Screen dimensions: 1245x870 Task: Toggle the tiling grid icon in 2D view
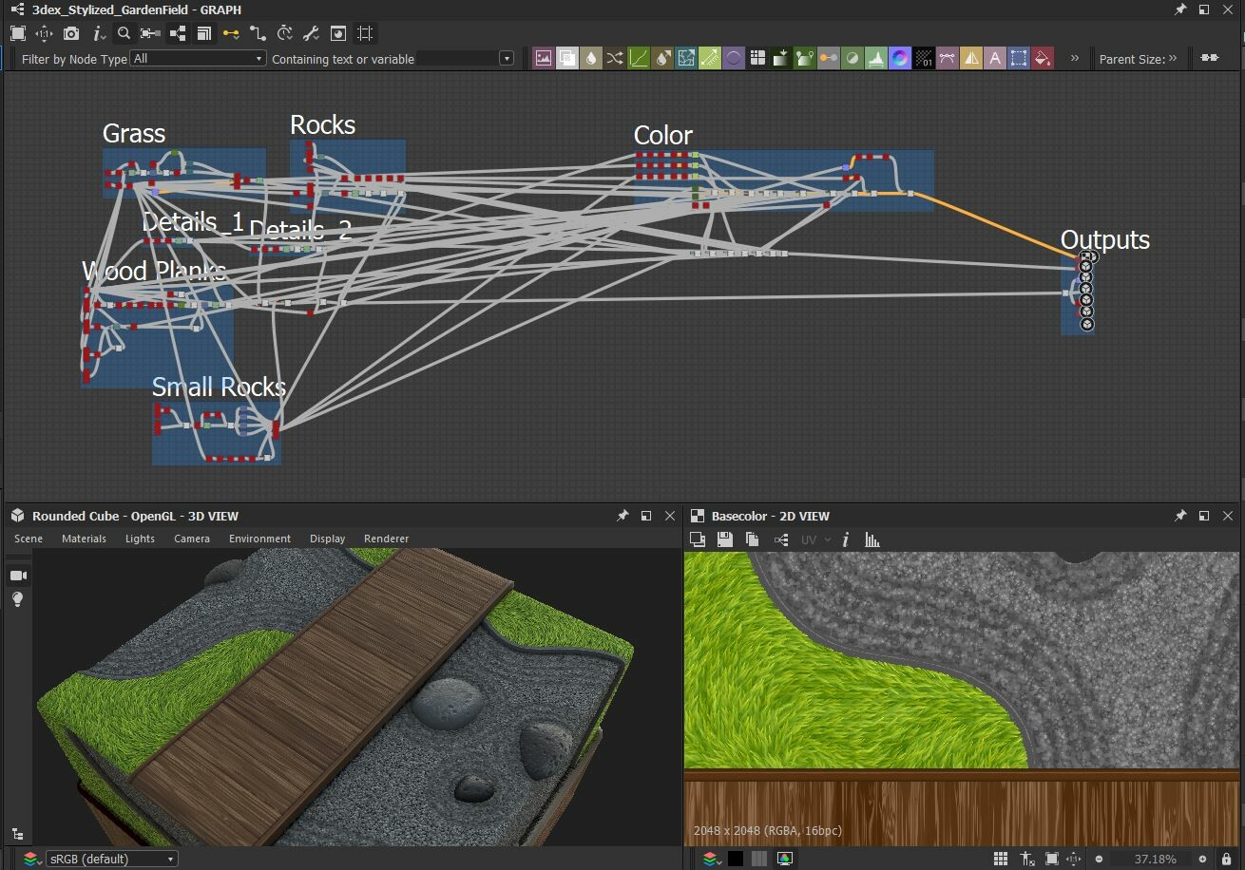click(1000, 859)
